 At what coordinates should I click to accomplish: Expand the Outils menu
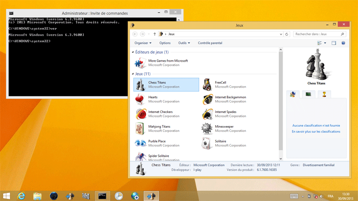click(x=184, y=43)
